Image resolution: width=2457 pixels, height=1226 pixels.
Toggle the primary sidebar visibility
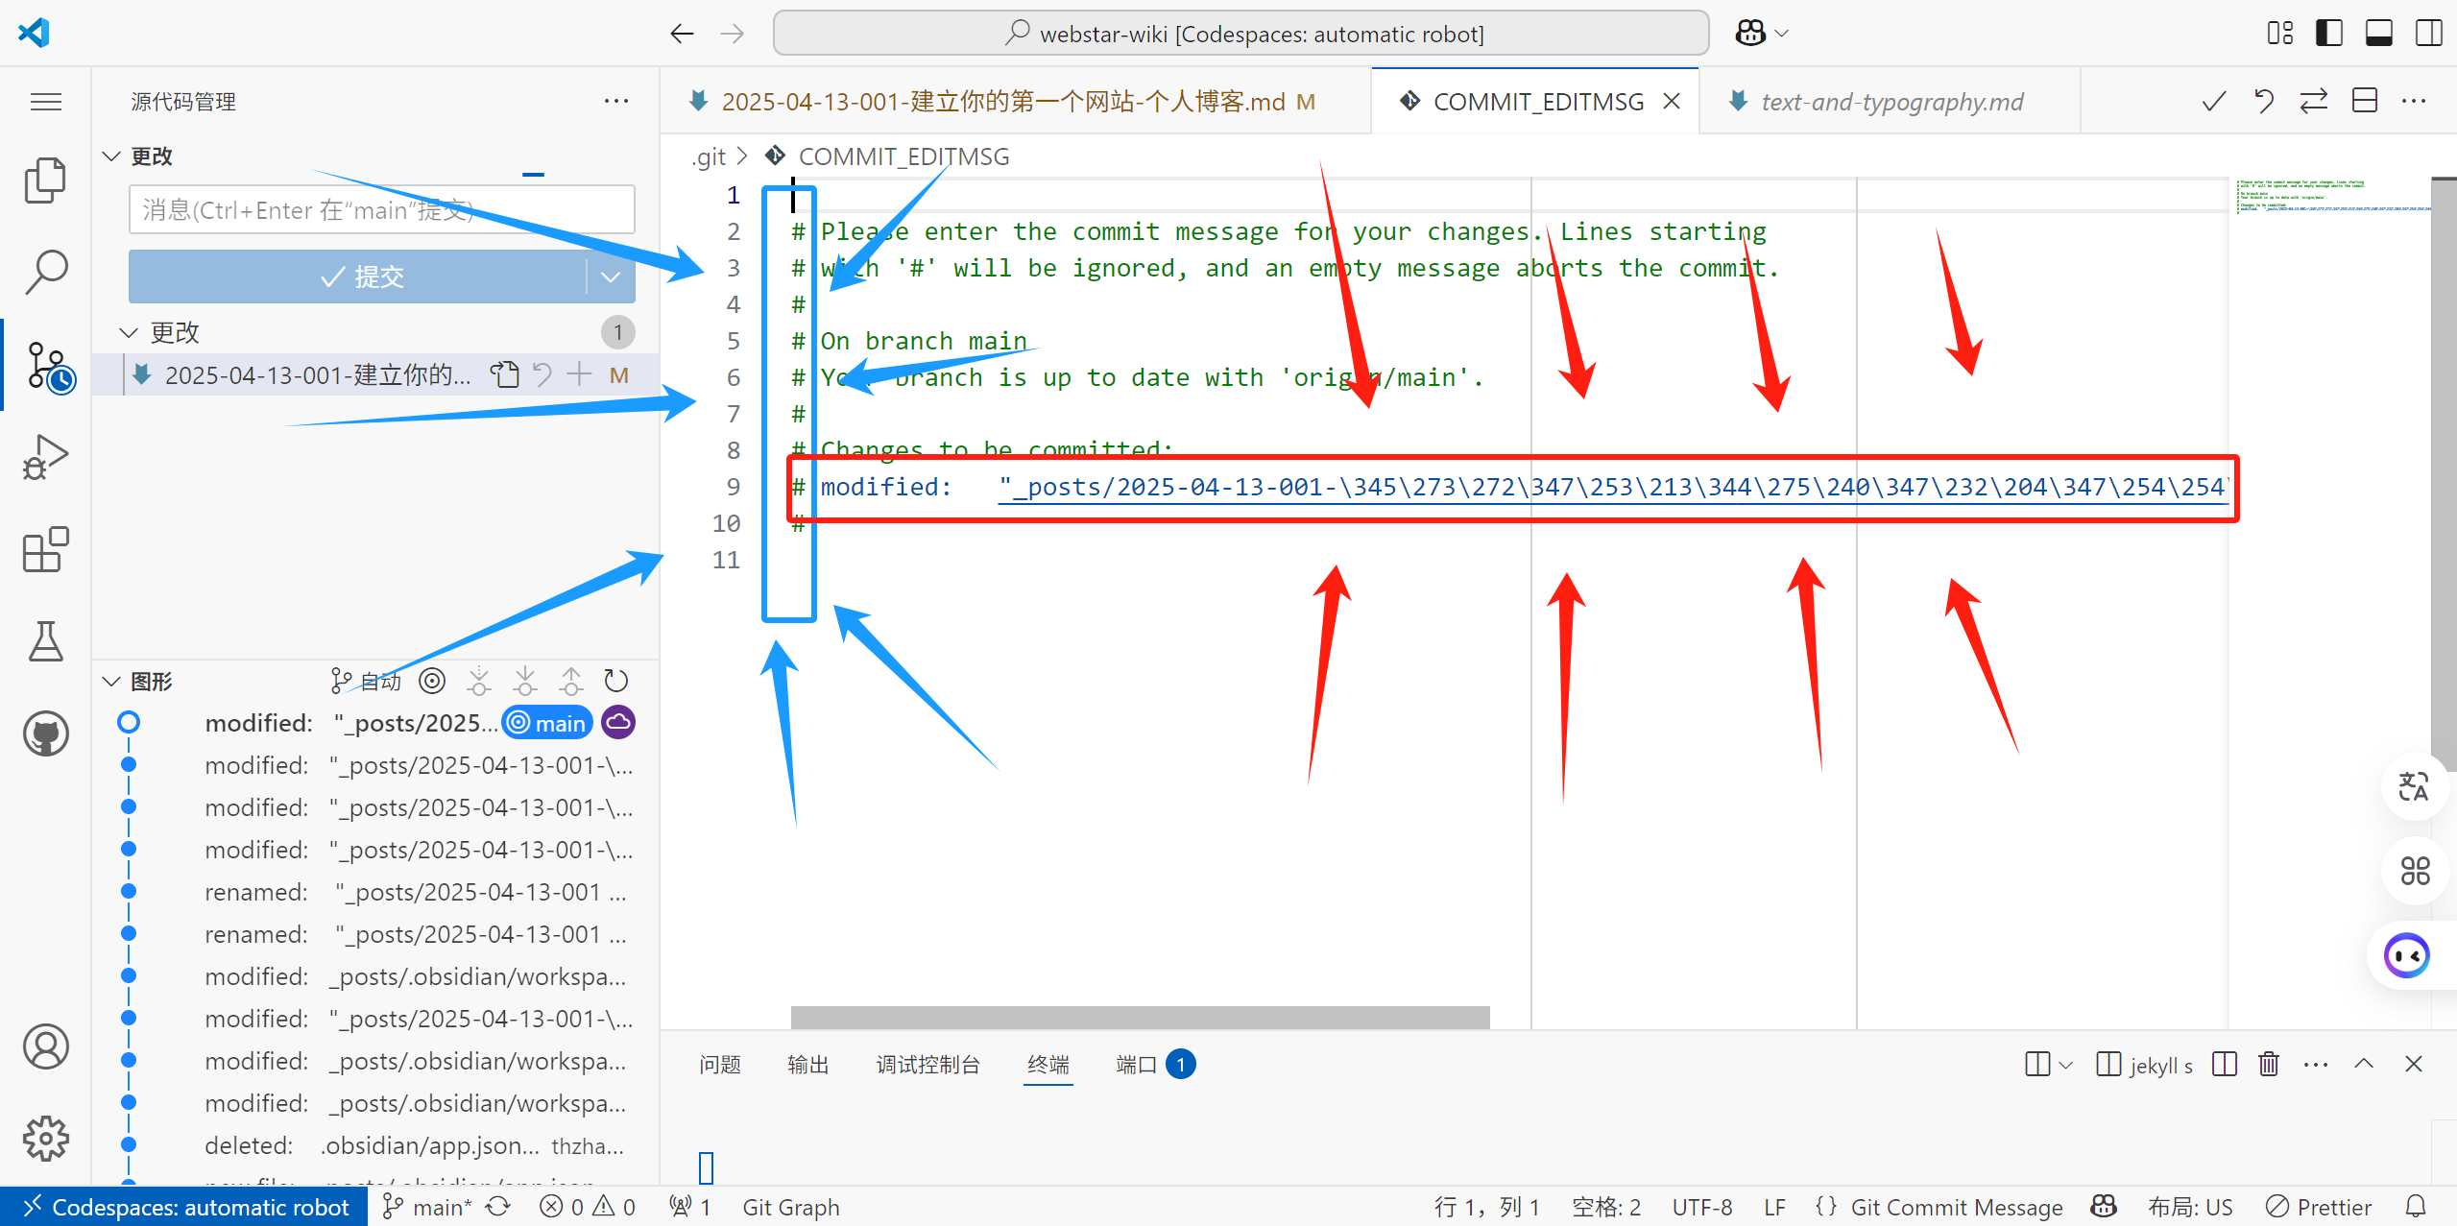[x=2329, y=34]
